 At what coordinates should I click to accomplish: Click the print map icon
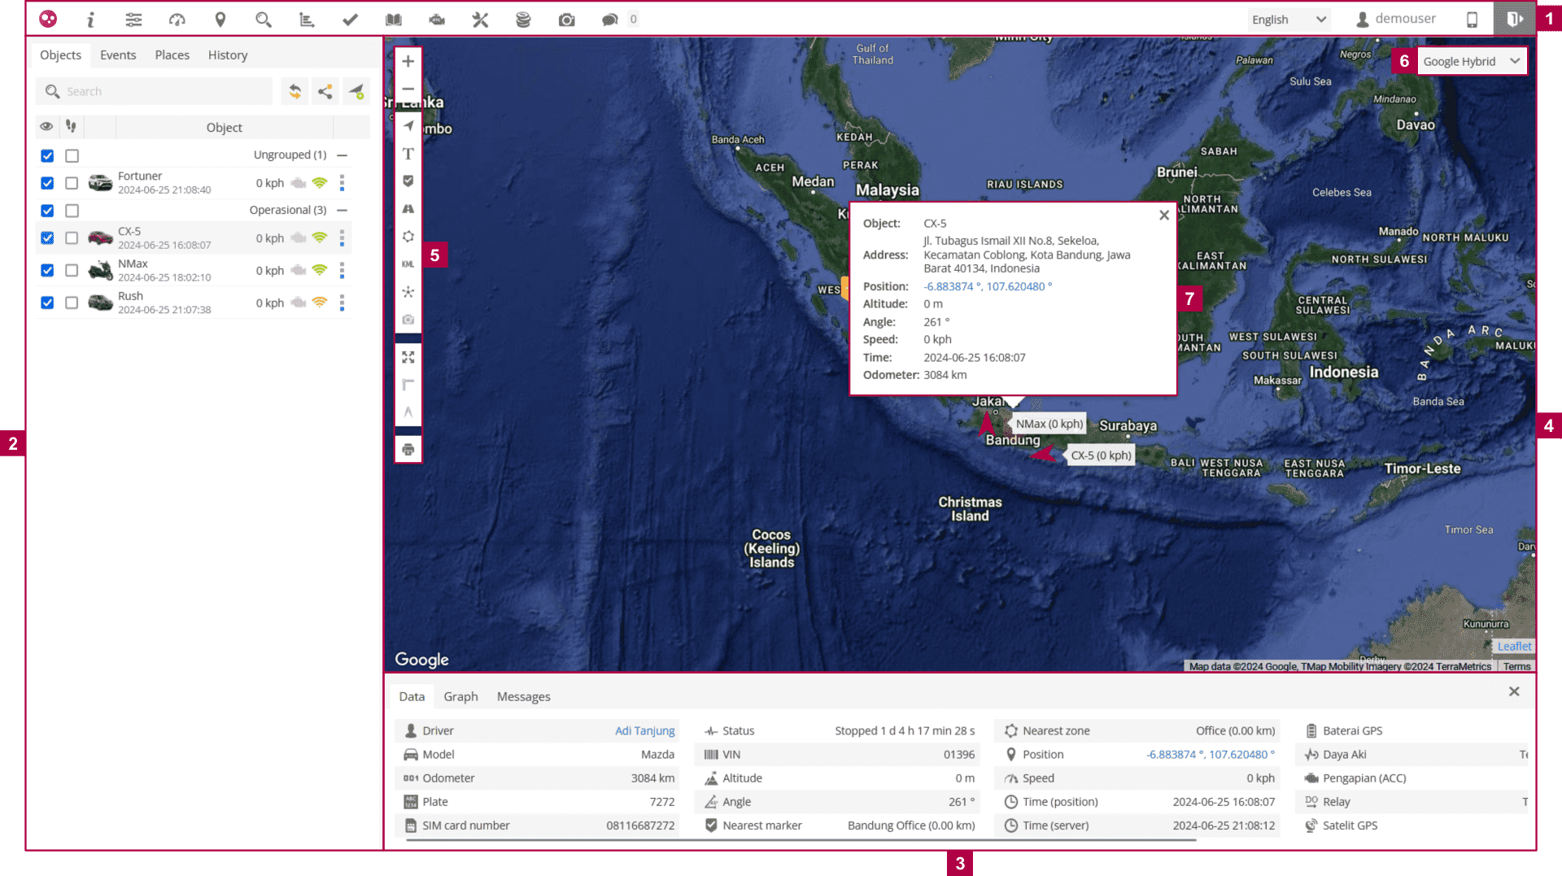pyautogui.click(x=408, y=450)
